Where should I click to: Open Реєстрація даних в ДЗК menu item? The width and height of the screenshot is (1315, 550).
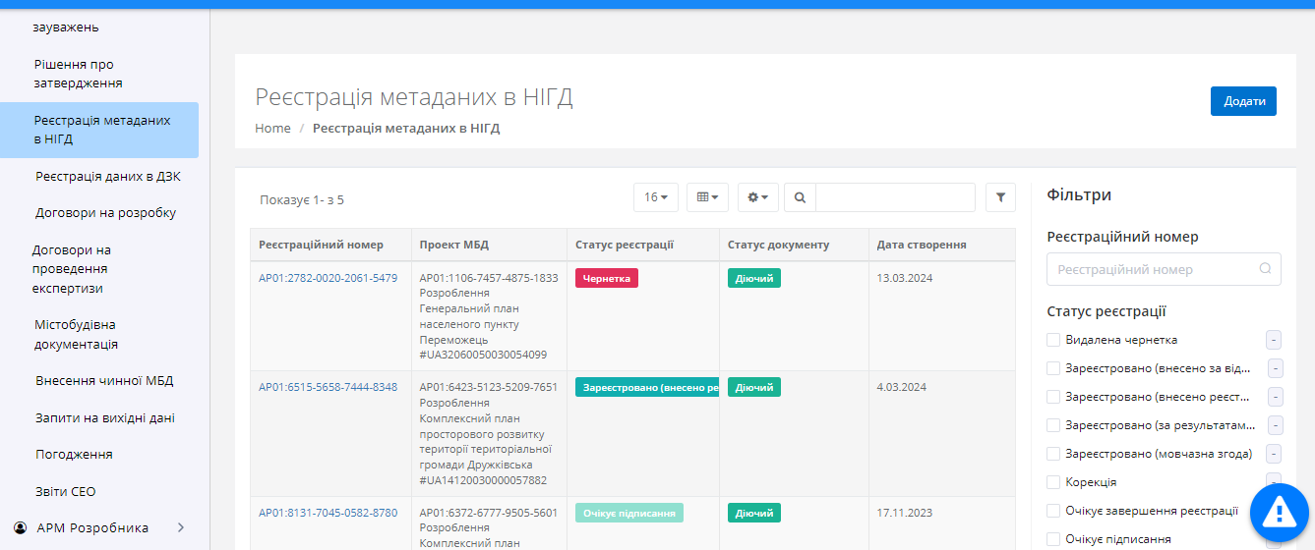[x=108, y=177]
